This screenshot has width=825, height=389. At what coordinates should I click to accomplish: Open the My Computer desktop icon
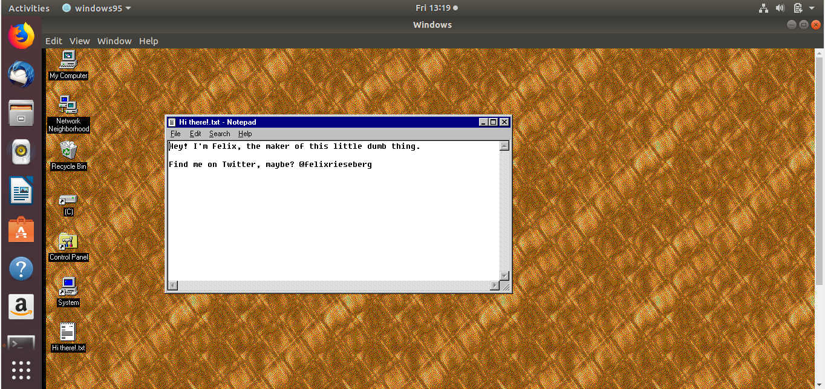point(68,60)
